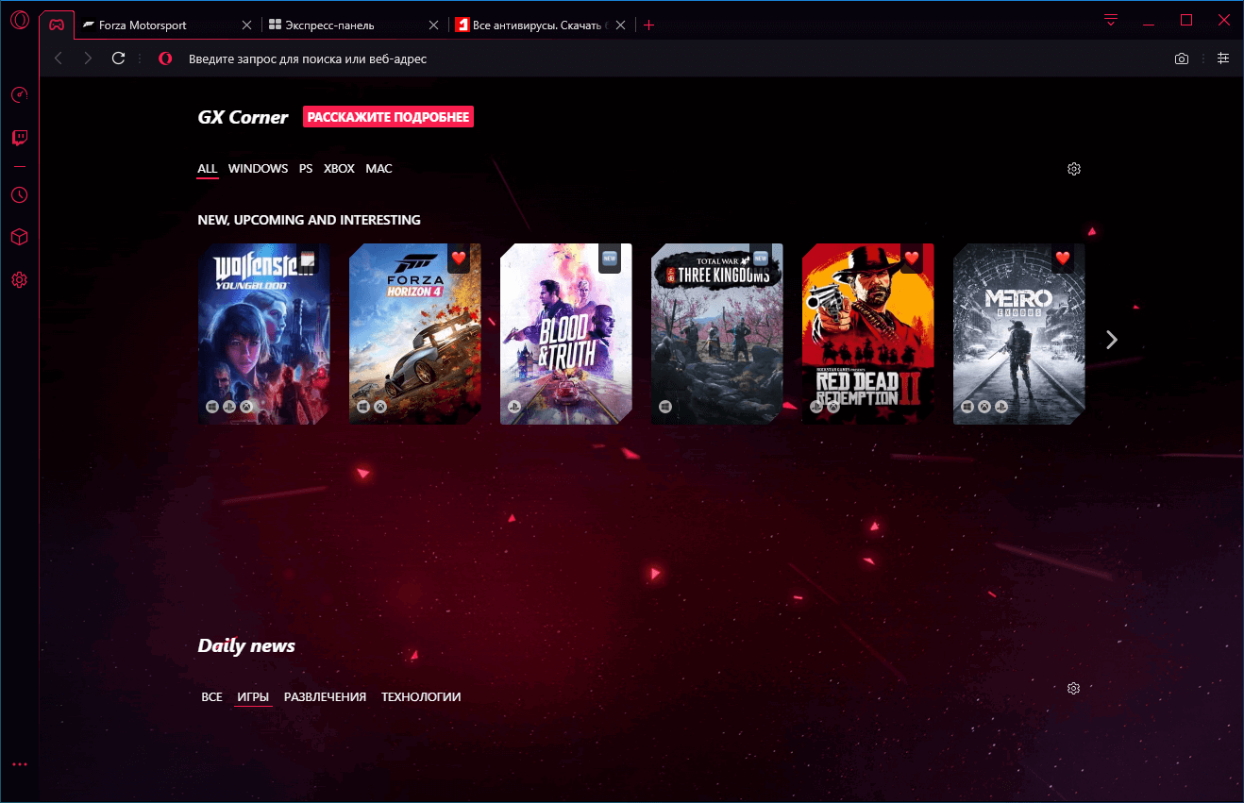Click the address and search field
The height and width of the screenshot is (803, 1244).
point(661,59)
